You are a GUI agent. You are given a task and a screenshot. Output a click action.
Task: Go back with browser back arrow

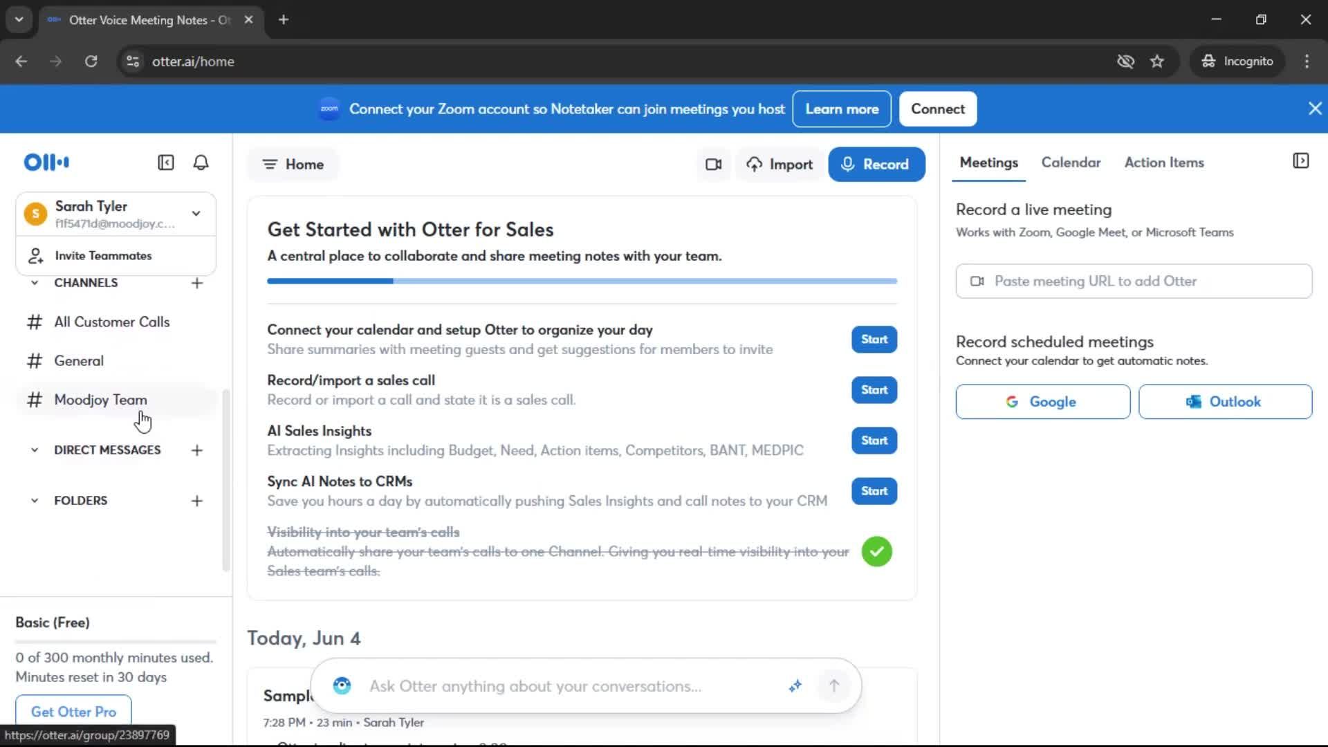click(21, 61)
